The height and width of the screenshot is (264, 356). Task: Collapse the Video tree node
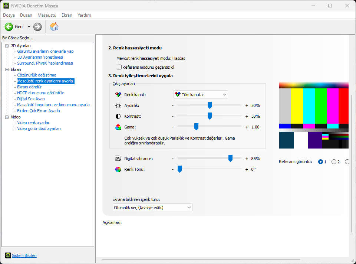(x=7, y=117)
